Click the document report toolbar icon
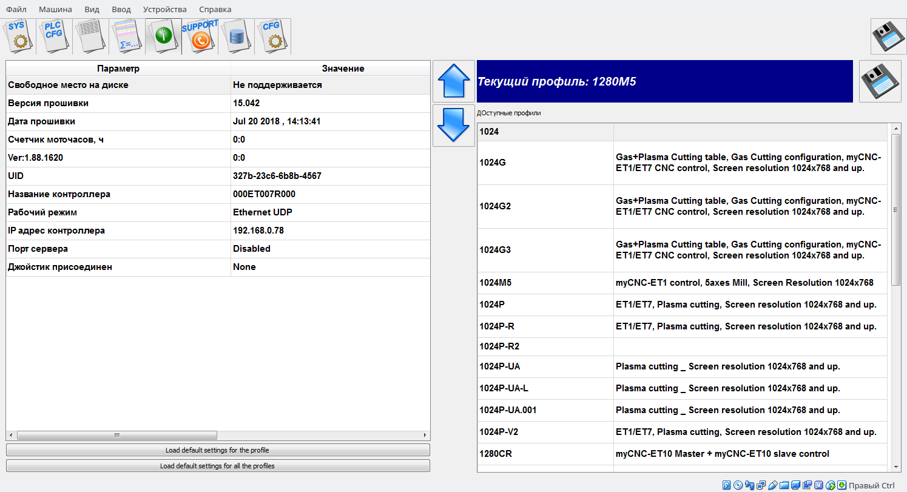This screenshot has width=907, height=492. tap(90, 36)
